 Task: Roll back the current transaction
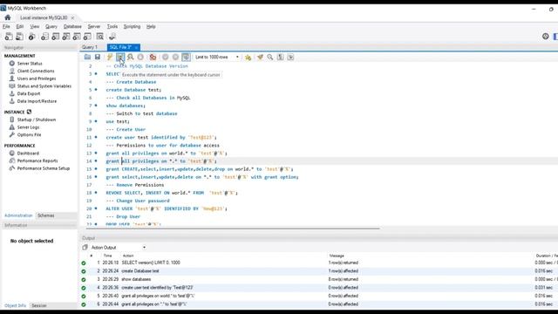pyautogui.click(x=175, y=57)
